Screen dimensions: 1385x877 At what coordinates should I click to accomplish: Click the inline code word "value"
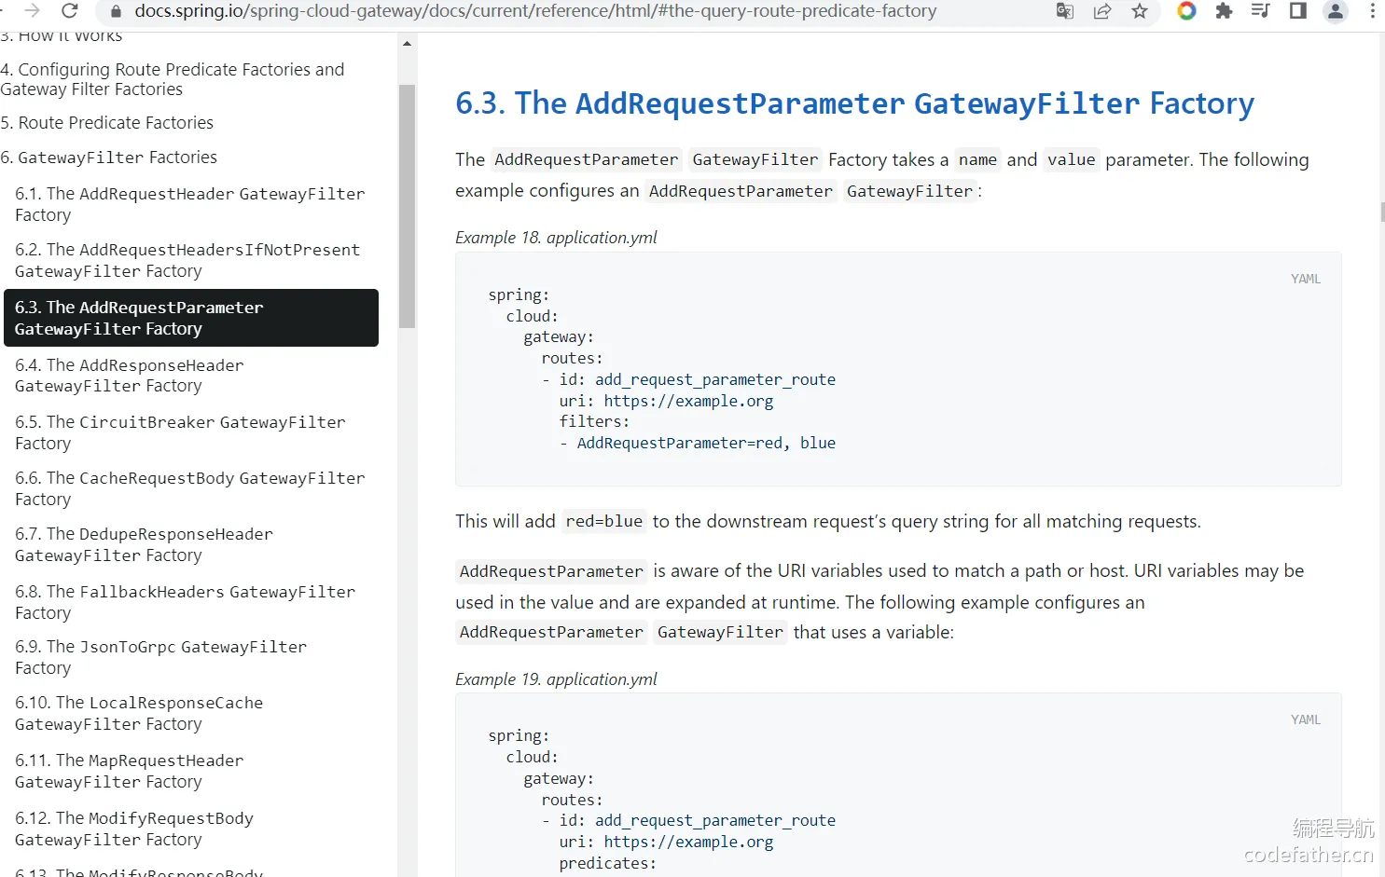(1071, 159)
